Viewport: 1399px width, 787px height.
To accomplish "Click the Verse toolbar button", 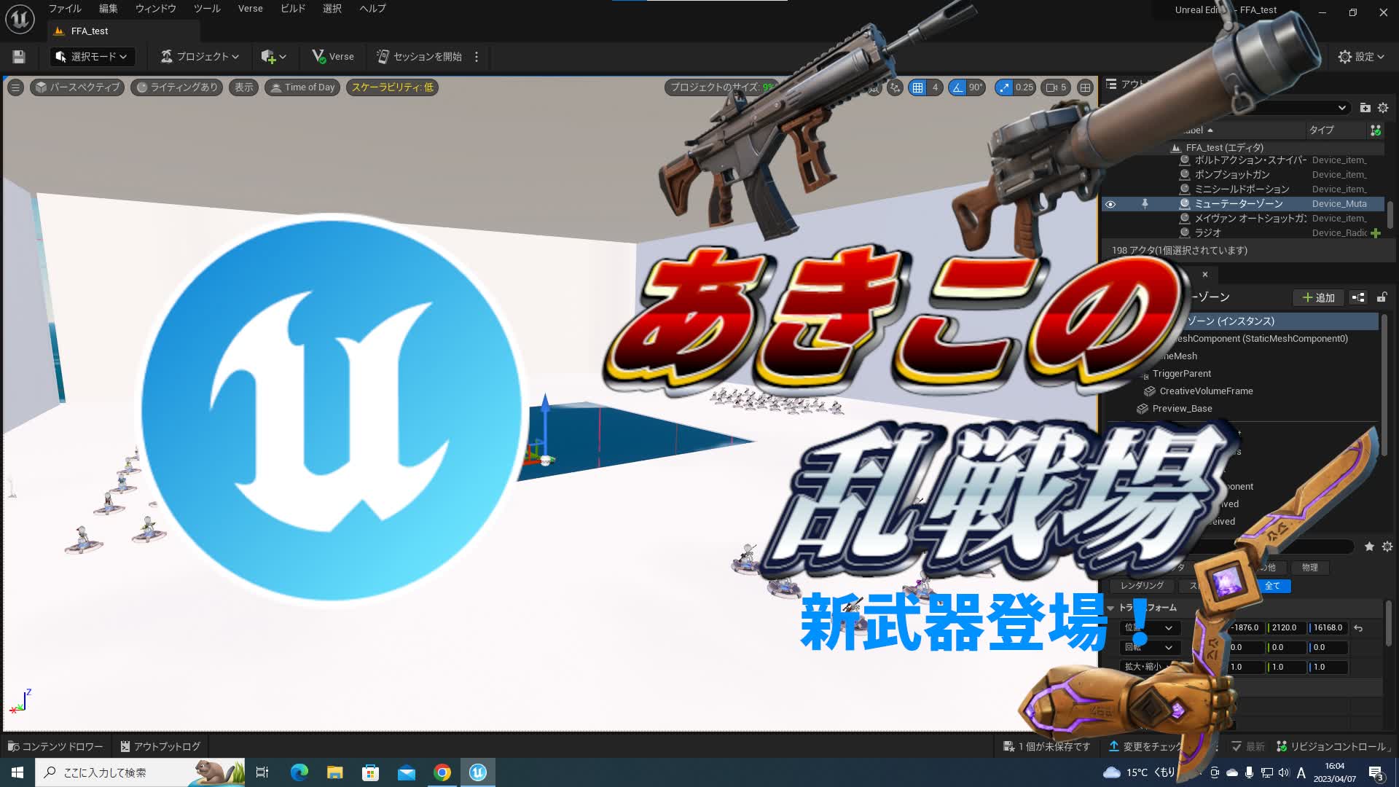I will 333,57.
